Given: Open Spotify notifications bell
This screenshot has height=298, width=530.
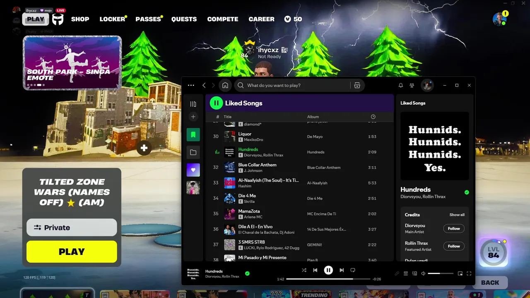Looking at the screenshot, I should point(401,85).
